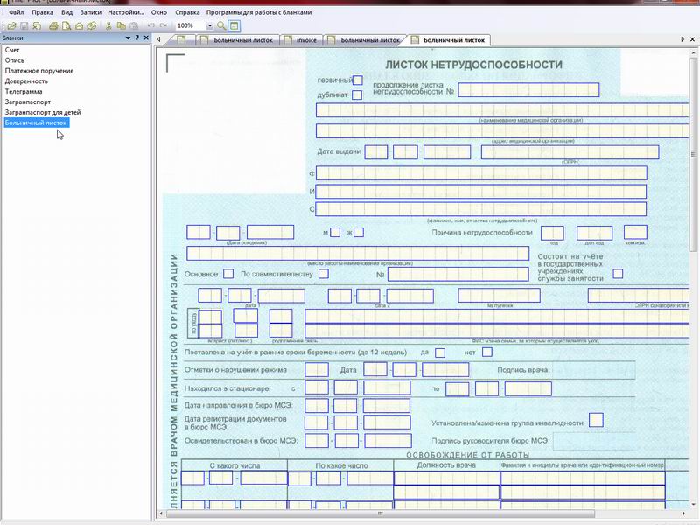Click the Cut scissors icon
The image size is (700, 525).
tap(108, 26)
